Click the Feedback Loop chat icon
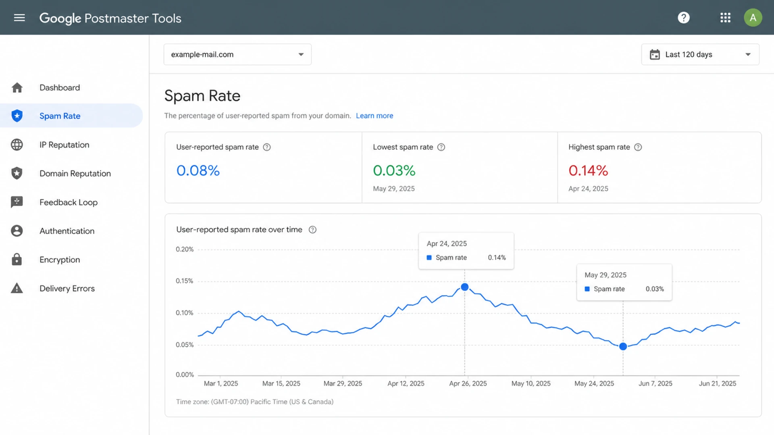774x435 pixels. (17, 202)
